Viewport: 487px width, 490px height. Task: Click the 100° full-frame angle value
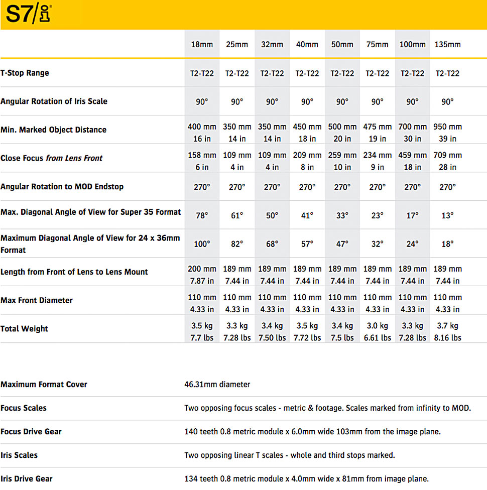coord(202,244)
